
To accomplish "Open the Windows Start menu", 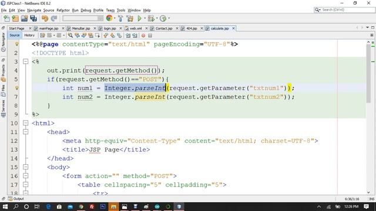I will [5, 207].
